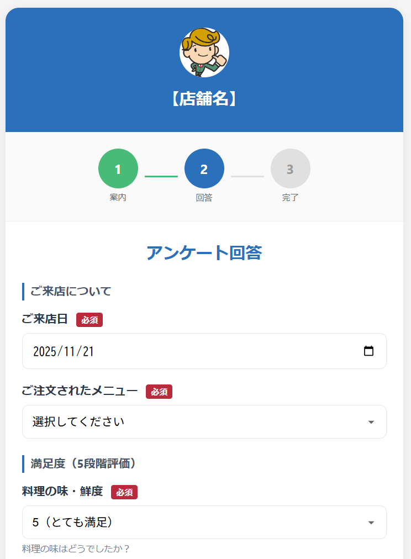Click the アンケート回答 heading

[x=204, y=252]
